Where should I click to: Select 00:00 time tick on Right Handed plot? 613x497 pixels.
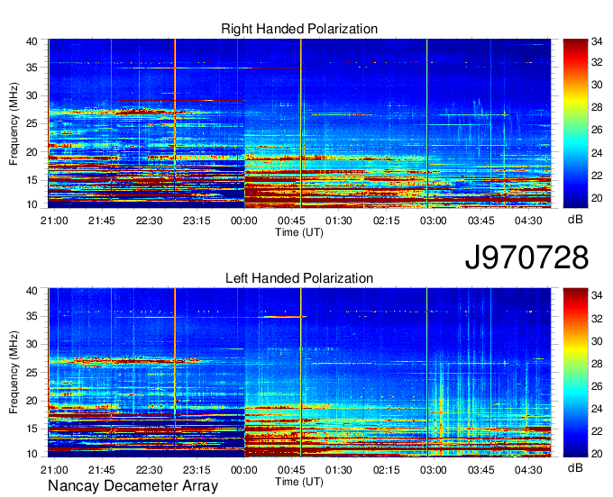tap(244, 221)
